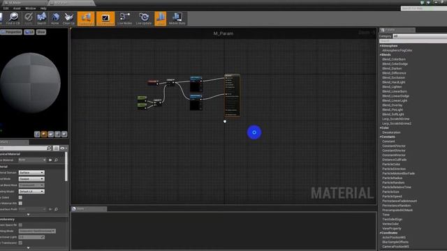Set preview mesh to plane
The width and height of the screenshot is (447, 251).
point(51,134)
